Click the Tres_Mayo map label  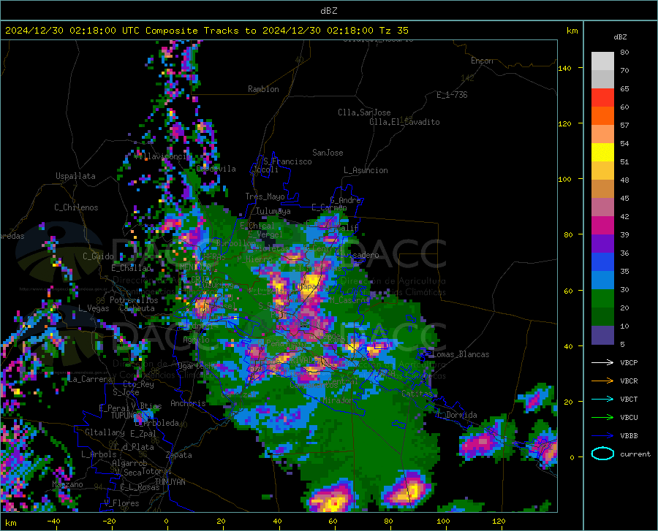point(265,196)
